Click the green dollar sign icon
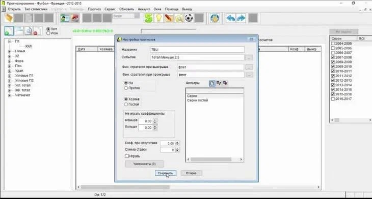The image size is (372, 199). (x=148, y=18)
